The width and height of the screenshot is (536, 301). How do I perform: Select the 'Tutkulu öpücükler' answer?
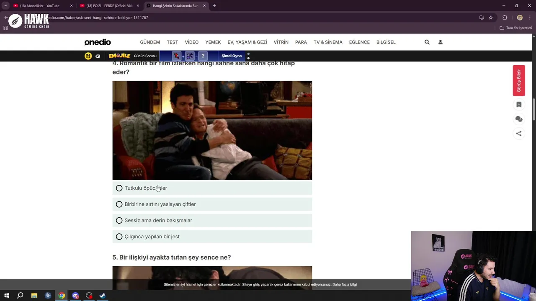point(212,188)
